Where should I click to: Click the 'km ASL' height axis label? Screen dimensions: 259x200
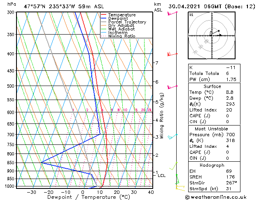(x=158, y=7)
